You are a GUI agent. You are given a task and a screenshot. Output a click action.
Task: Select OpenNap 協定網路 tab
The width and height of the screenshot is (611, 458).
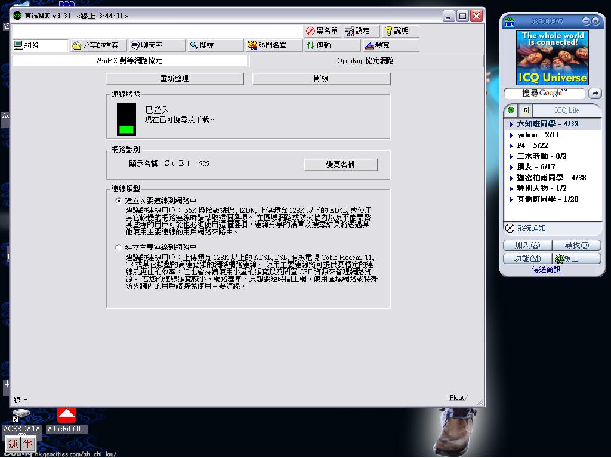366,61
